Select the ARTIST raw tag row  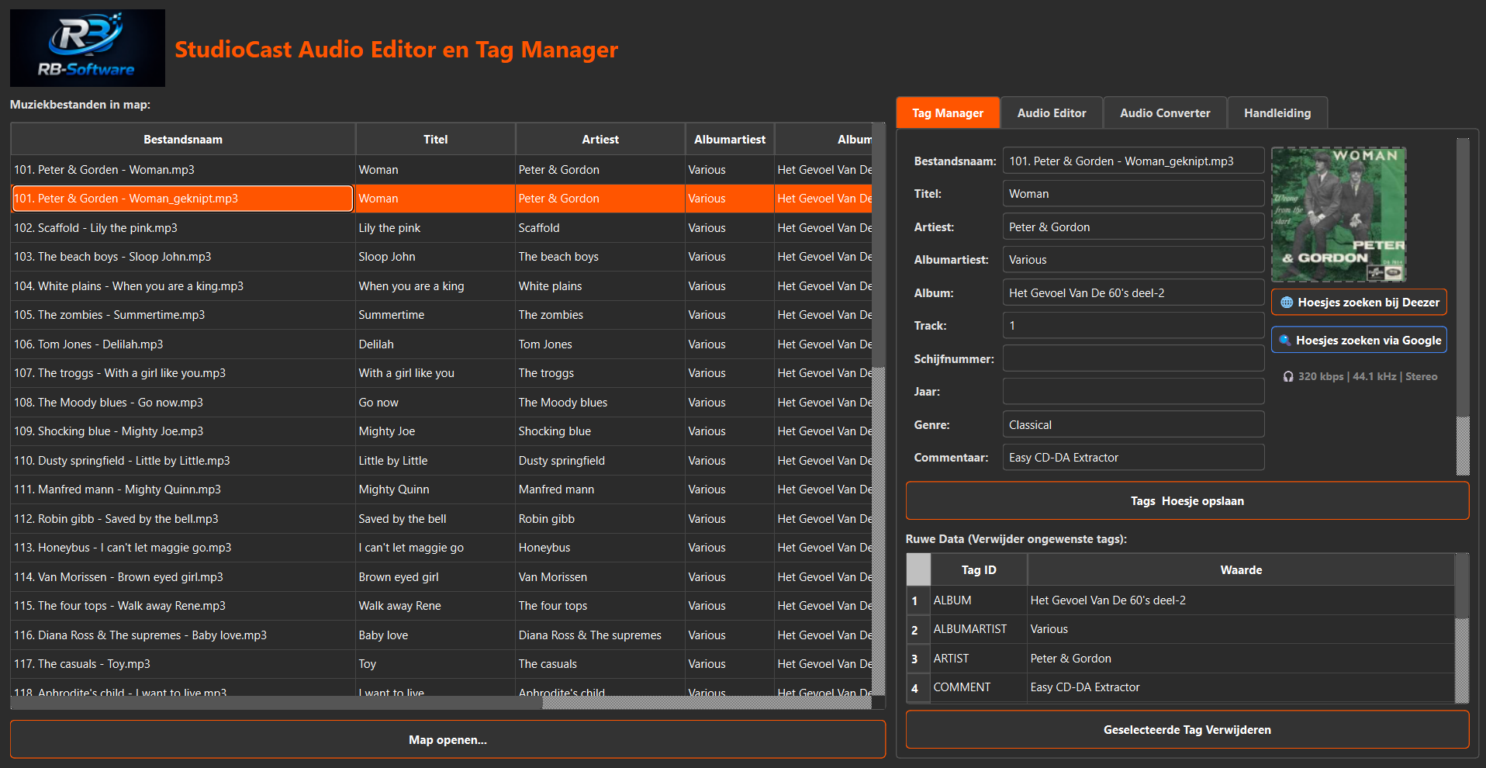(x=1180, y=659)
